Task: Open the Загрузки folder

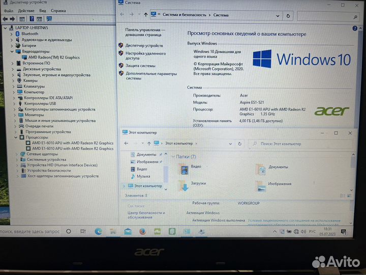Action: [192, 186]
